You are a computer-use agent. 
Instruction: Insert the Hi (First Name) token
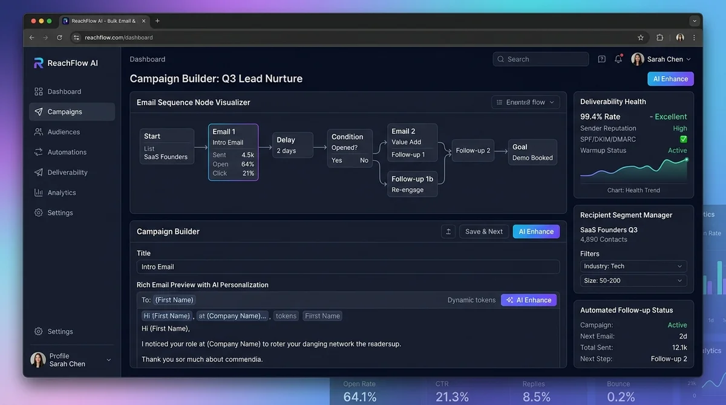tap(167, 316)
